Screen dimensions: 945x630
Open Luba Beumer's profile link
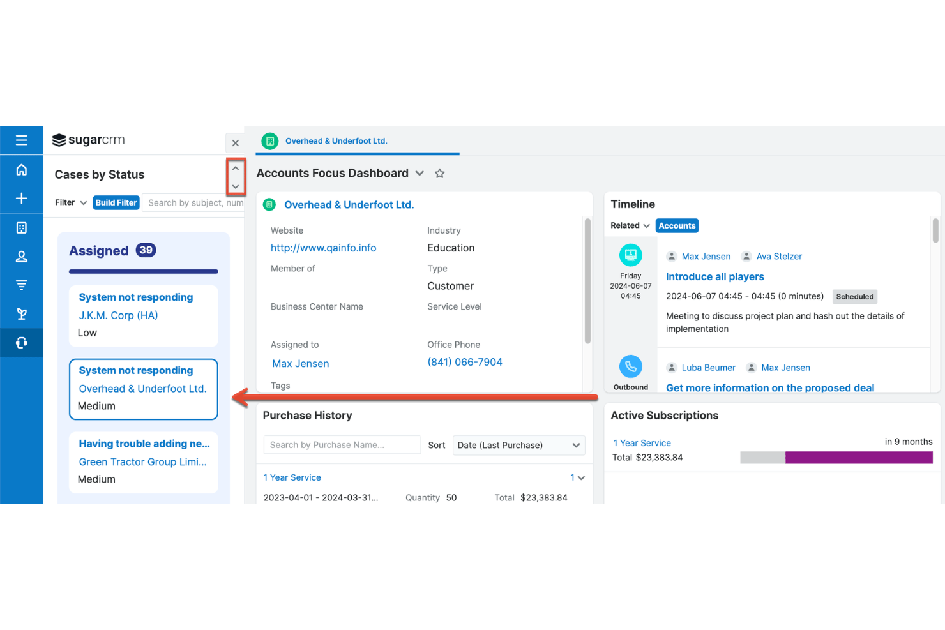pyautogui.click(x=709, y=368)
